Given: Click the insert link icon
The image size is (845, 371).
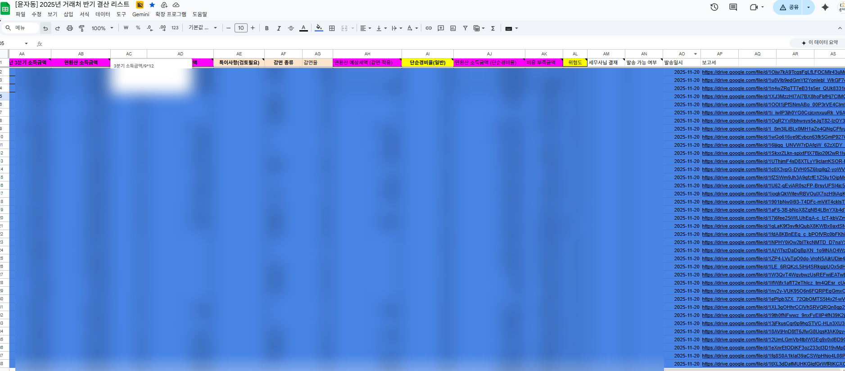Looking at the screenshot, I should click(x=429, y=28).
